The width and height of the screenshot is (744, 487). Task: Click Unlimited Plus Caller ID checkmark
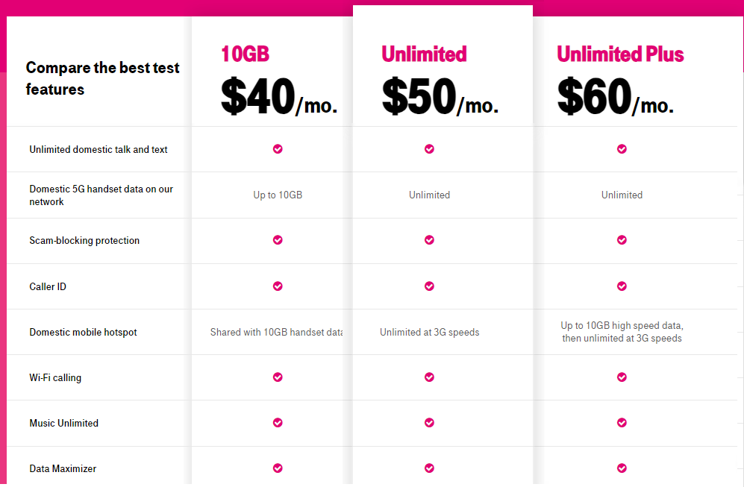coord(622,286)
